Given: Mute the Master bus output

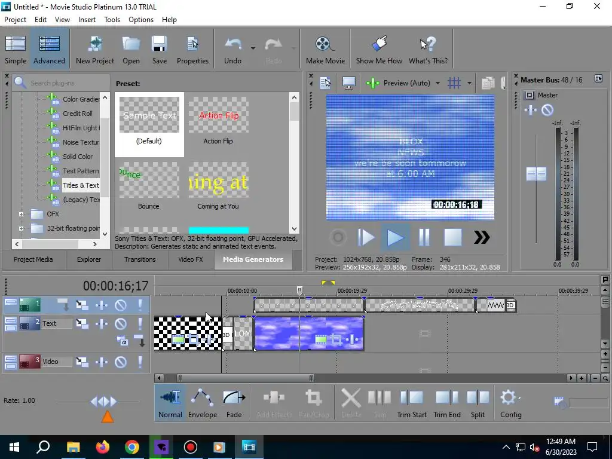Looking at the screenshot, I should click(547, 110).
